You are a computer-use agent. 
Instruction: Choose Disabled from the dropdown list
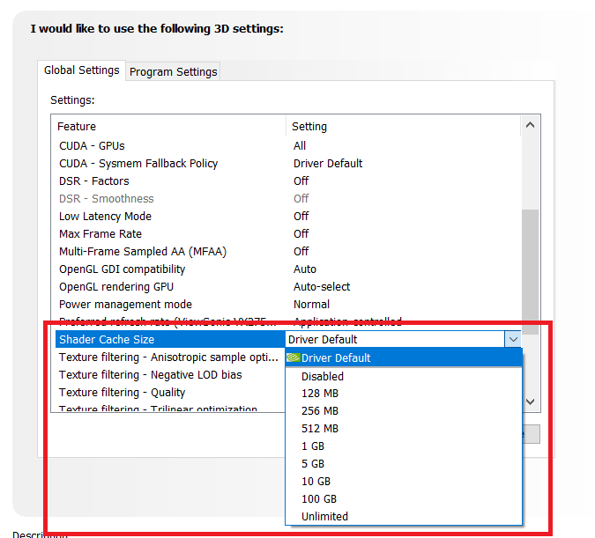323,376
